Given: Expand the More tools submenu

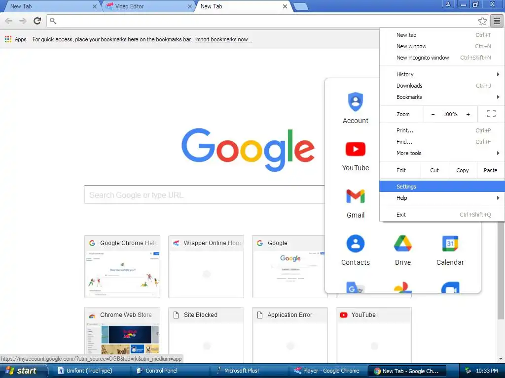Looking at the screenshot, I should pyautogui.click(x=442, y=153).
